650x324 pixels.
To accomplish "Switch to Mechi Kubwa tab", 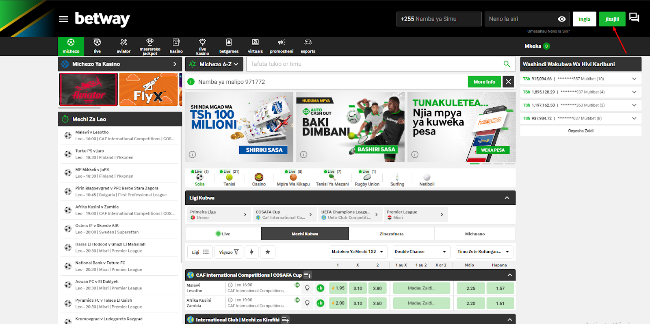I will click(305, 234).
